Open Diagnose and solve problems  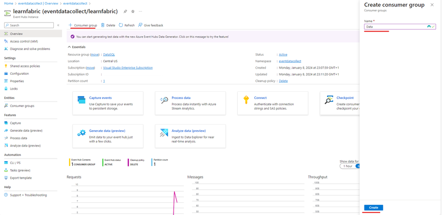point(31,49)
